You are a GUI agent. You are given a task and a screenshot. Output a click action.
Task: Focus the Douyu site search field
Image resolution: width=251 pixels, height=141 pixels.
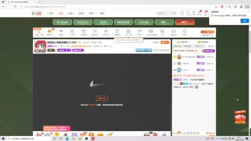point(164,13)
